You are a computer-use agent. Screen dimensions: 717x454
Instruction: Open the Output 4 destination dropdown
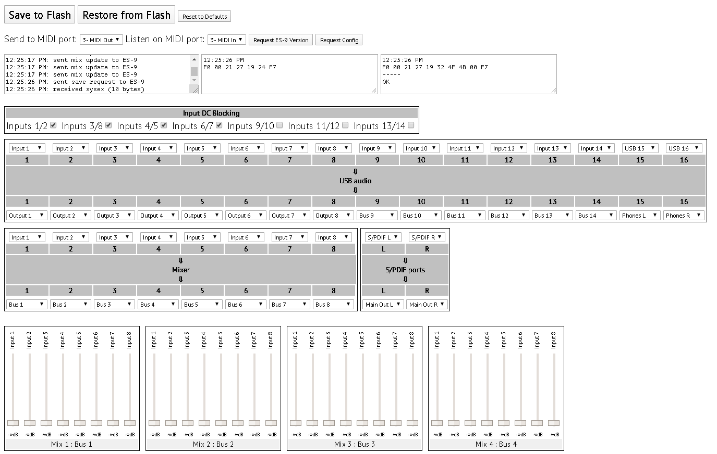pyautogui.click(x=158, y=215)
